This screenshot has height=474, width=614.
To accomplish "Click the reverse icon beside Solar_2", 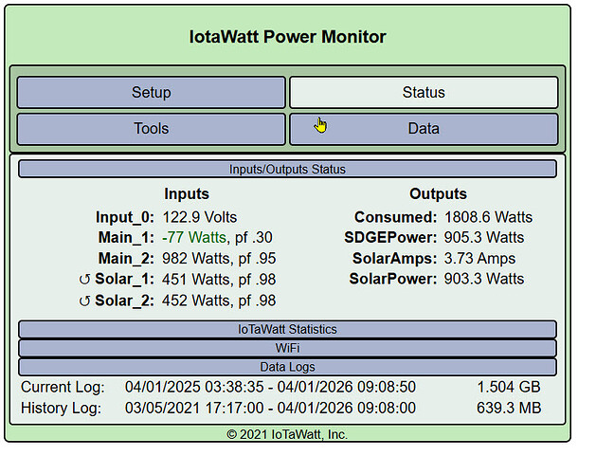I will pyautogui.click(x=84, y=301).
